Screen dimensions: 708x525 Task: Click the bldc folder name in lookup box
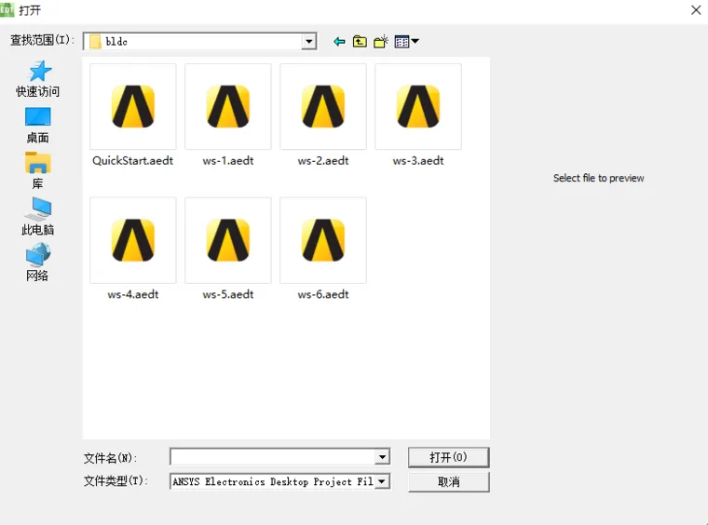coord(116,42)
